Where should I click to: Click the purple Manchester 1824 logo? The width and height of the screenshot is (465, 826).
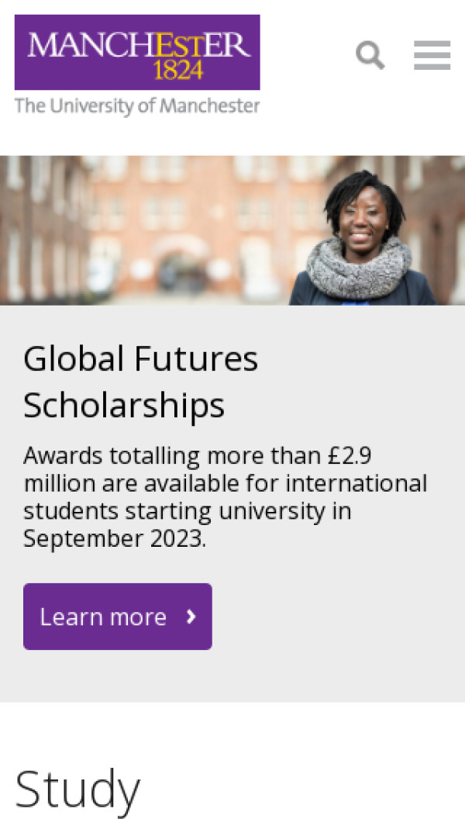click(x=137, y=52)
